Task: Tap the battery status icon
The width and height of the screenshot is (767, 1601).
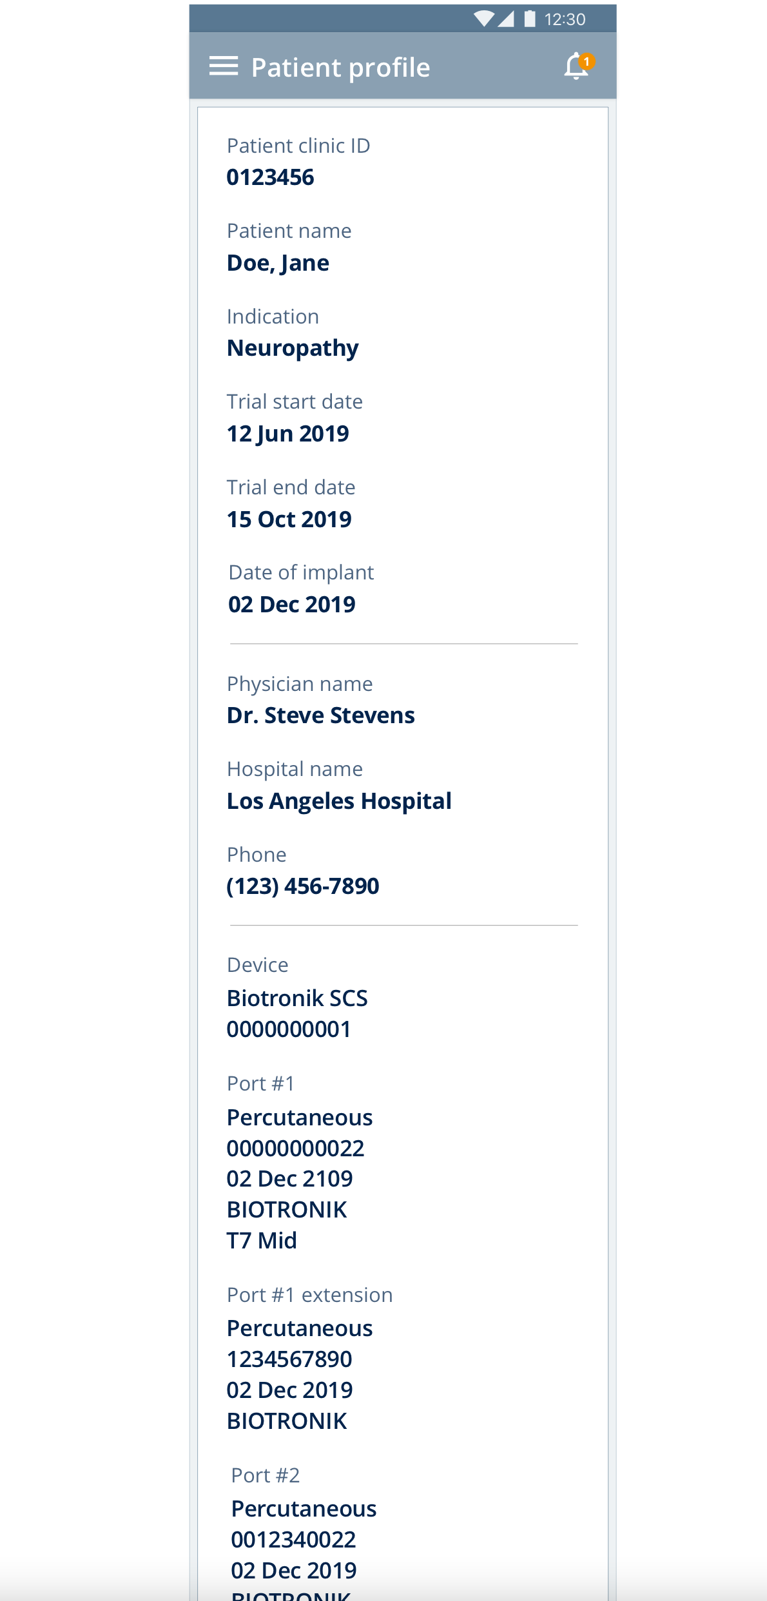Action: 530,19
